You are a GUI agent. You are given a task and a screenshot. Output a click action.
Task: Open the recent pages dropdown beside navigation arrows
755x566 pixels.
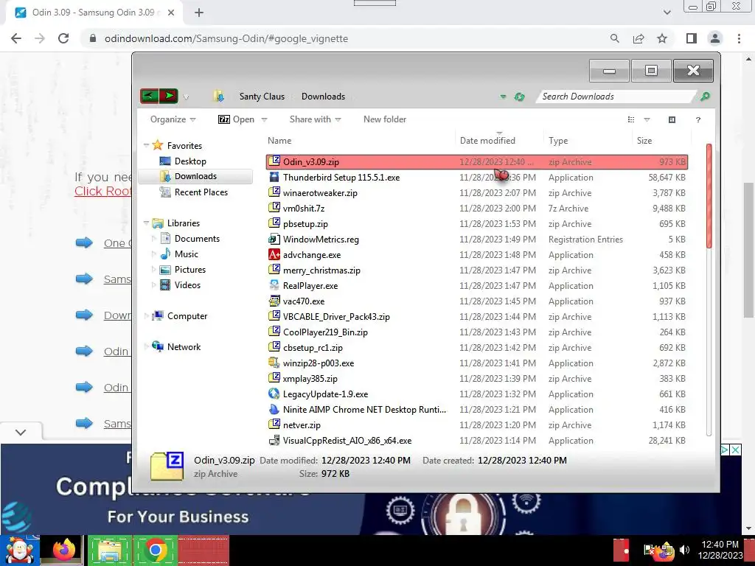coord(186,97)
